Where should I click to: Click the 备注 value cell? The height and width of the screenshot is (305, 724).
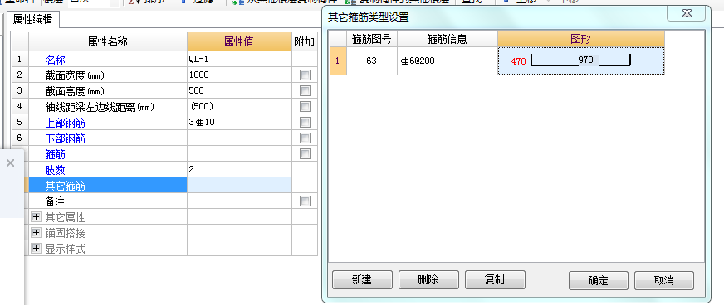[239, 201]
